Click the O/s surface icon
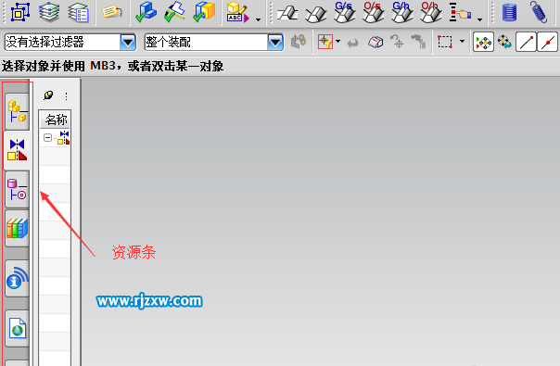This screenshot has height=366, width=560. 374,12
